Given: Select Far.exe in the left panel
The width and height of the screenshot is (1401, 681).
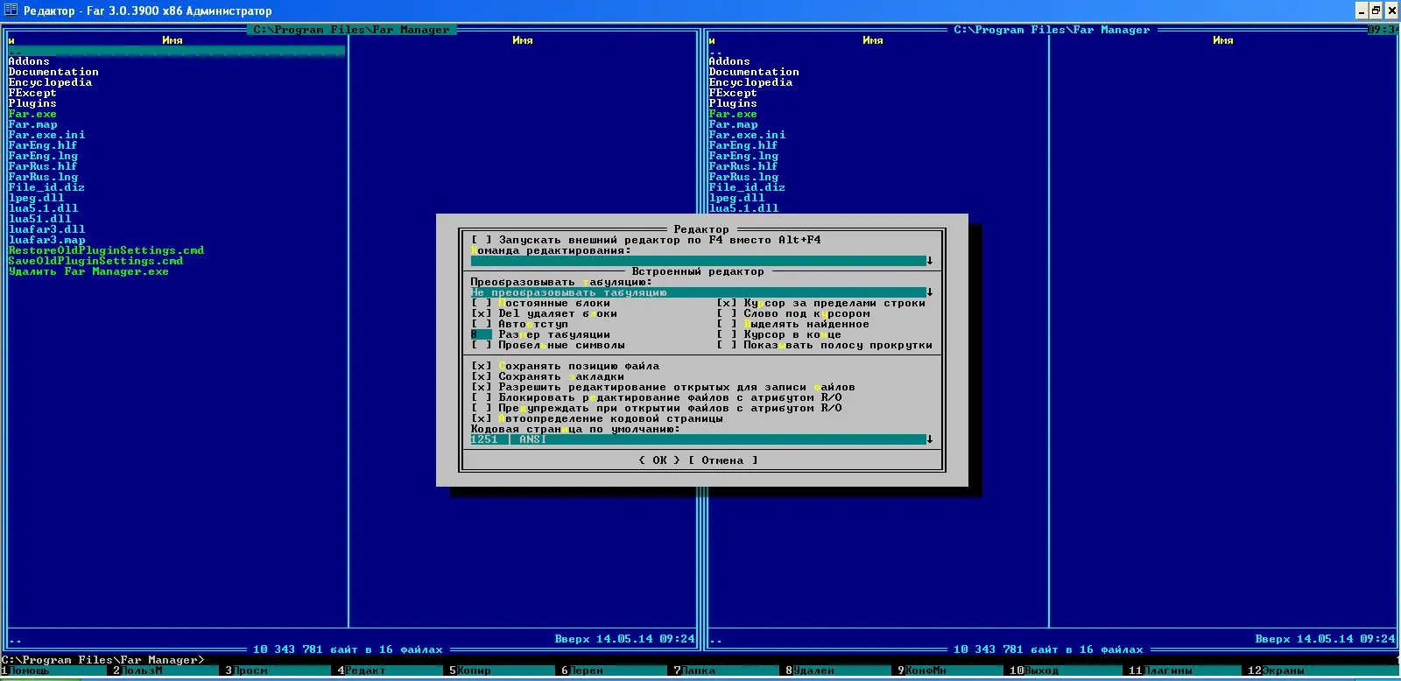Looking at the screenshot, I should (x=32, y=114).
